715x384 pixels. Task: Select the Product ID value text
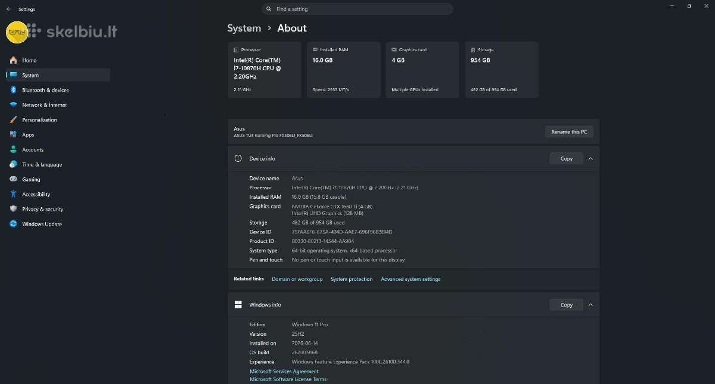(323, 241)
